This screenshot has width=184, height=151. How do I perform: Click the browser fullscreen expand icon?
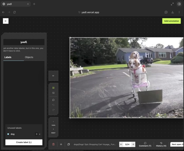pos(172,4)
